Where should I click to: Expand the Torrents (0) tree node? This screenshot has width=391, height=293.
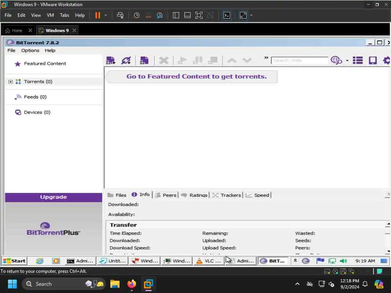click(x=10, y=82)
